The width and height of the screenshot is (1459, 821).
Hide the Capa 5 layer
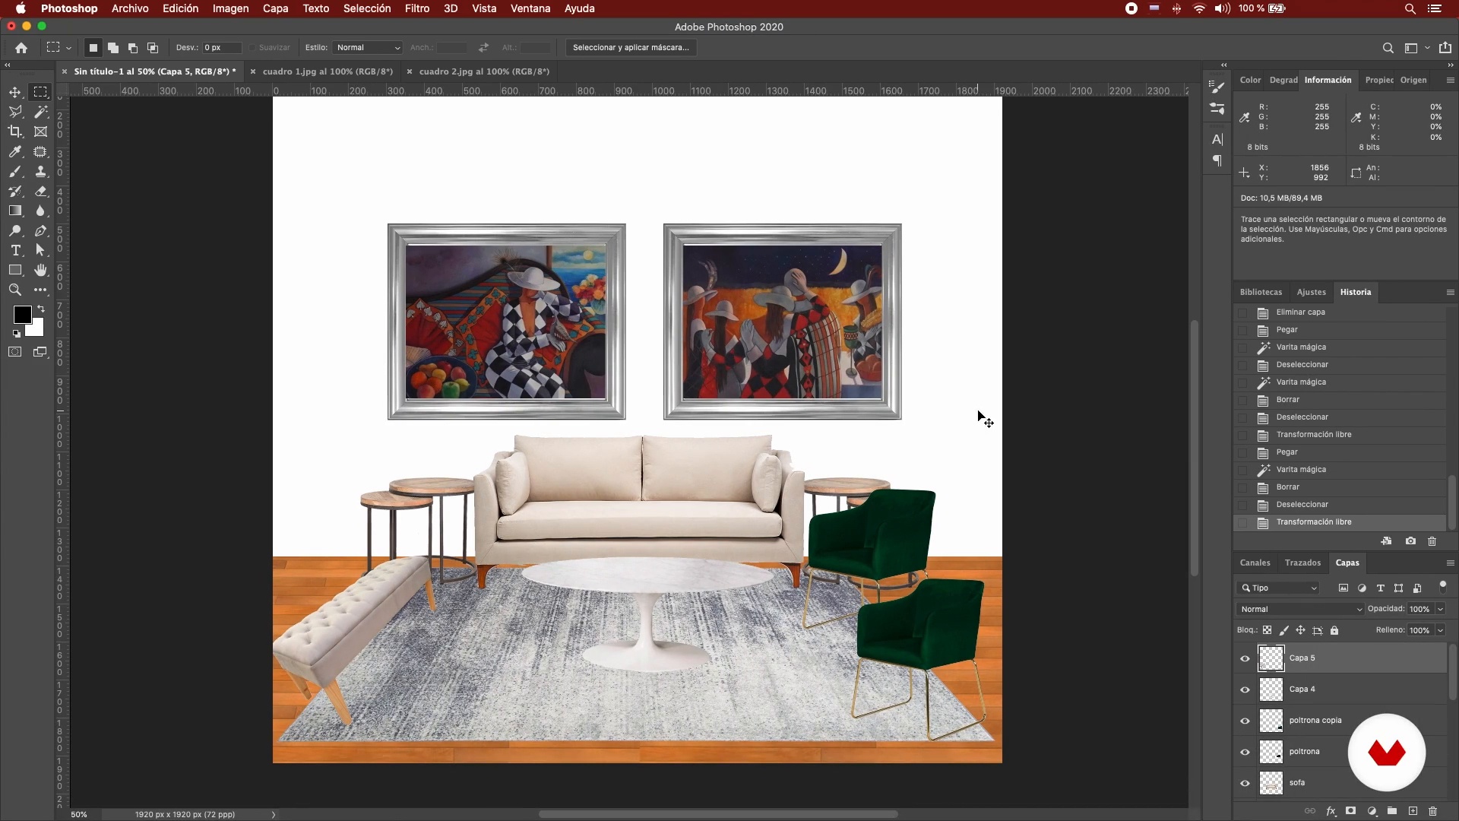click(x=1245, y=658)
